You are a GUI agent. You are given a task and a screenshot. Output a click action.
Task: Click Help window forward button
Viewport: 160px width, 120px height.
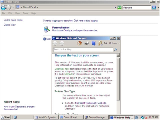click(x=62, y=43)
